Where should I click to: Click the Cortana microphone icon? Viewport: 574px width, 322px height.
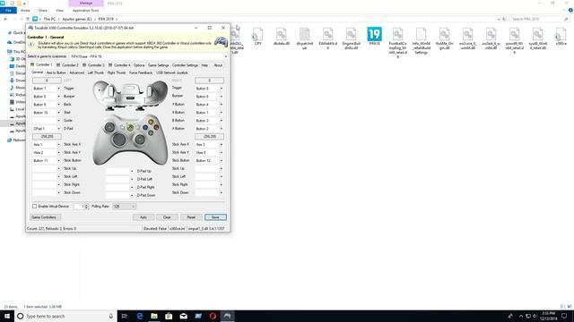pyautogui.click(x=111, y=316)
